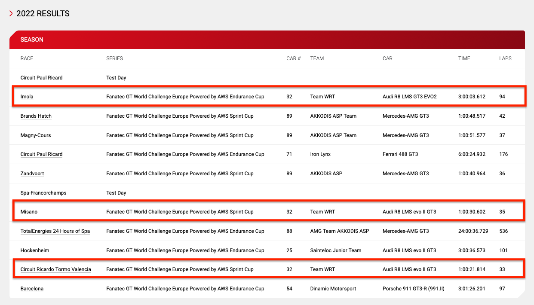Open the Circuit Ricardo Tormo Valencia link
The image size is (534, 305).
[x=56, y=269]
